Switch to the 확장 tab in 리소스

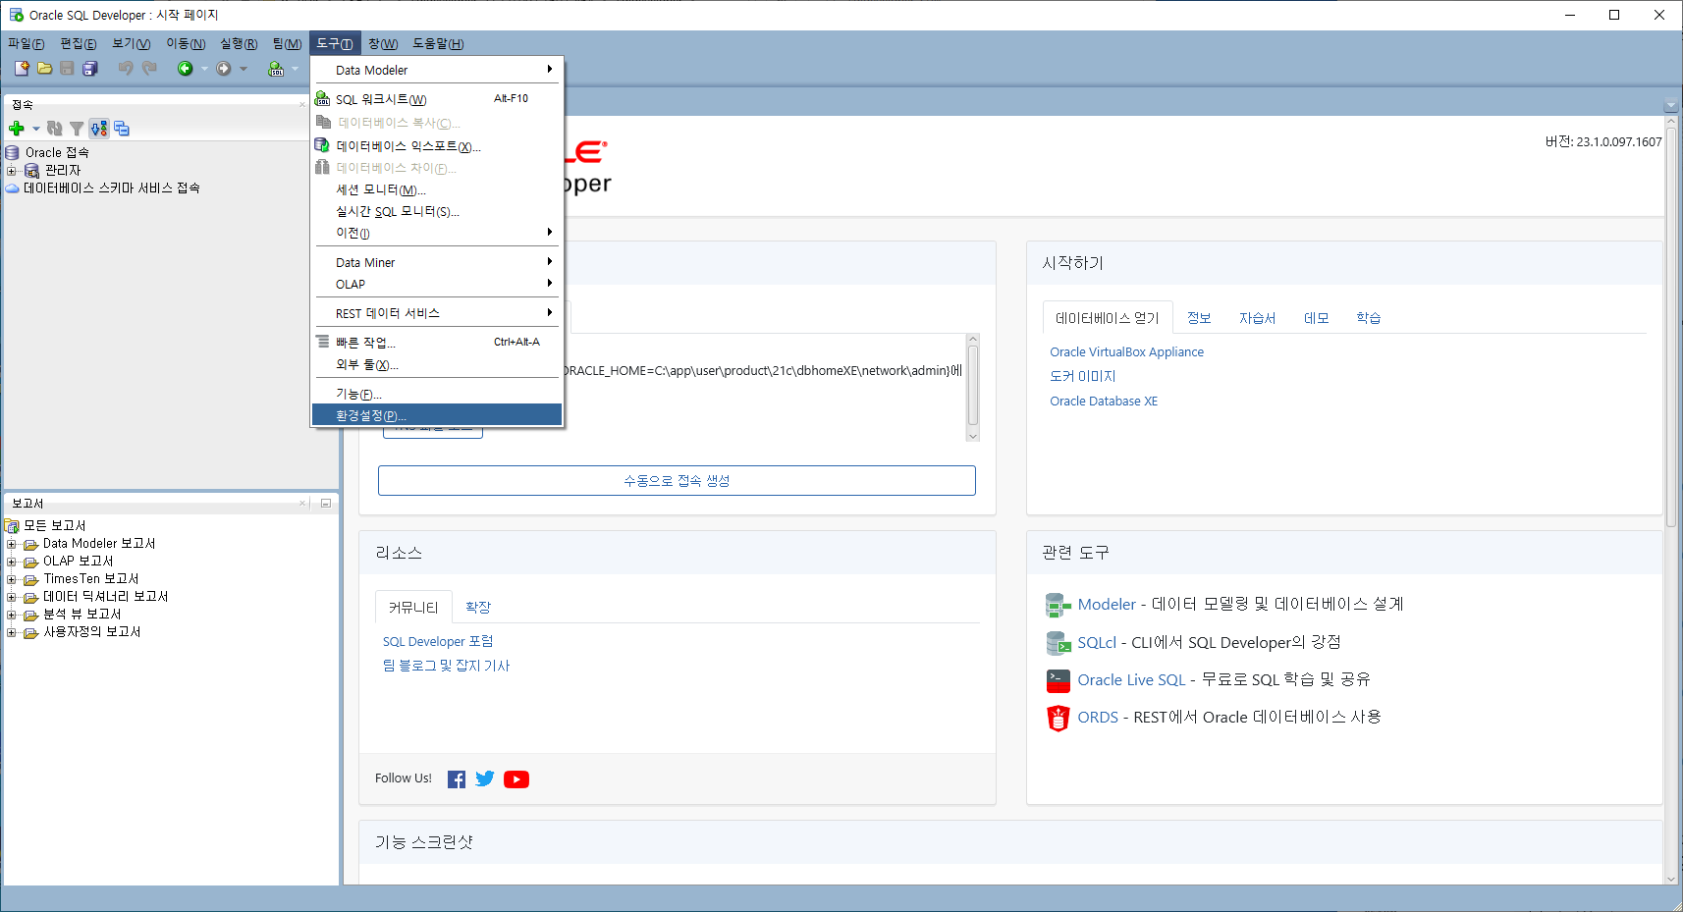[478, 608]
